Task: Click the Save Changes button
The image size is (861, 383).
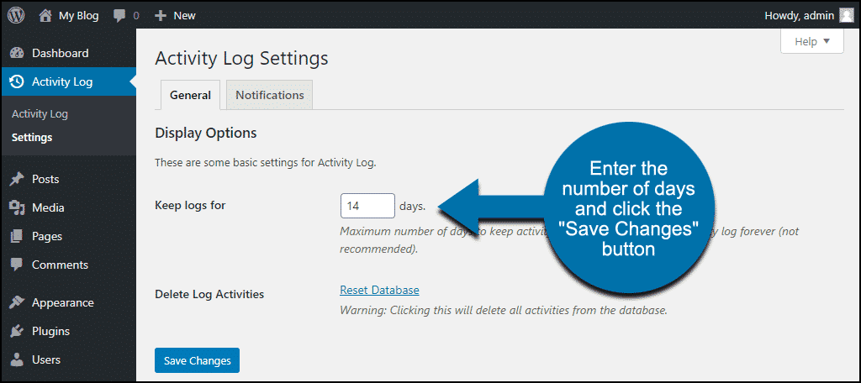Action: click(x=197, y=360)
